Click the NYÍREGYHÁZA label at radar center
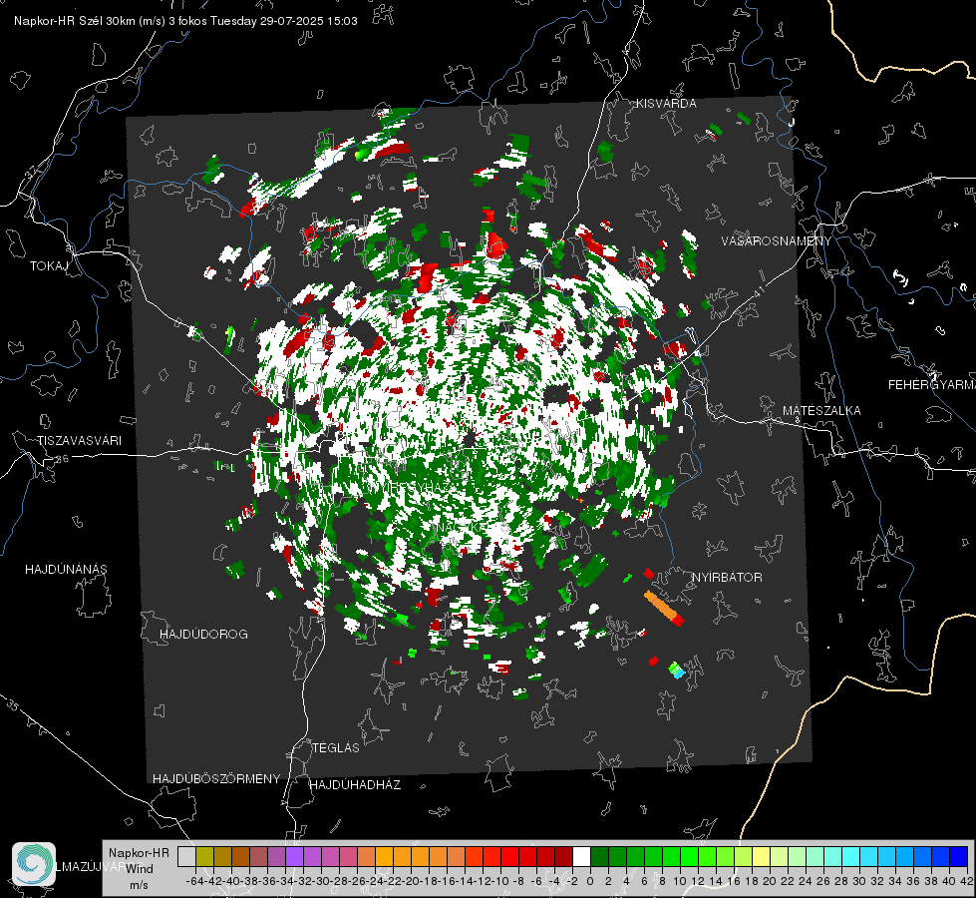 (411, 487)
